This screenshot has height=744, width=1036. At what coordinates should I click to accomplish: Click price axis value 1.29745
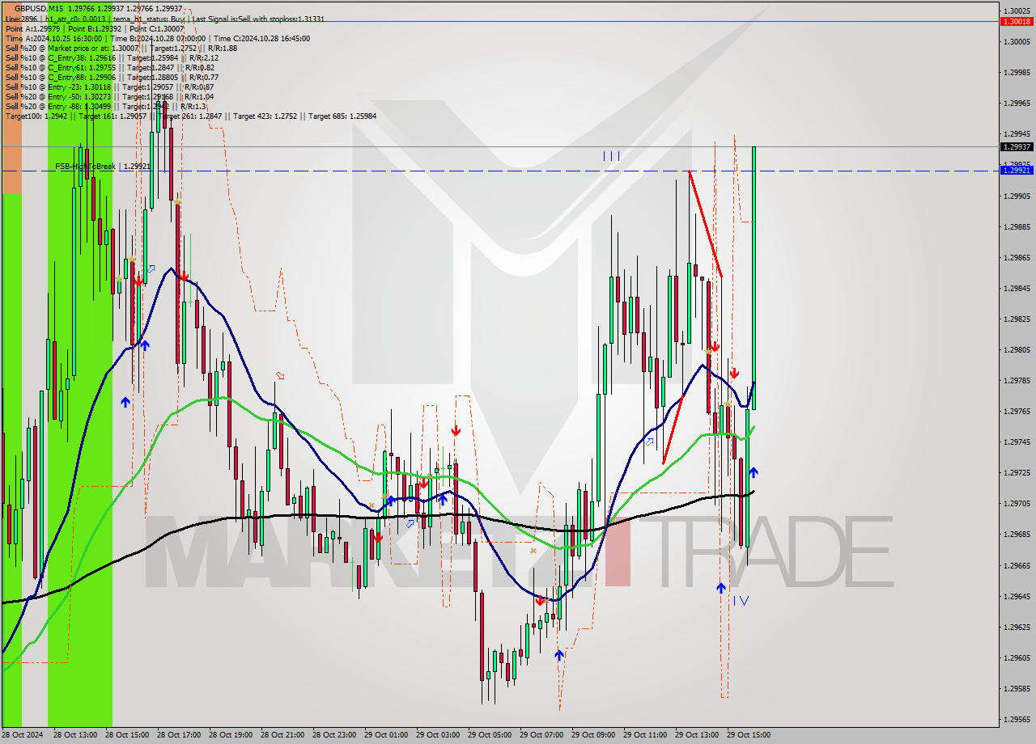(1017, 442)
